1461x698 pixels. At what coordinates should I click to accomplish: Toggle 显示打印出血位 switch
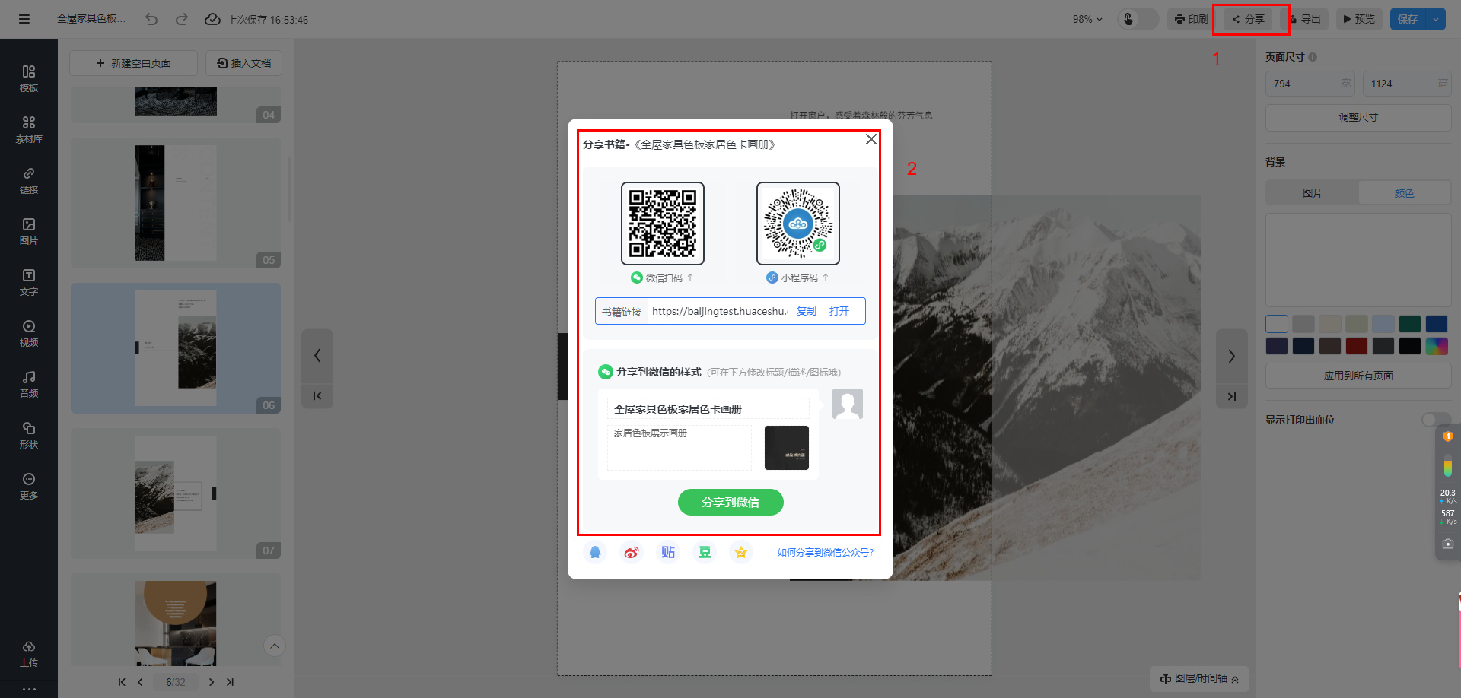(x=1435, y=420)
